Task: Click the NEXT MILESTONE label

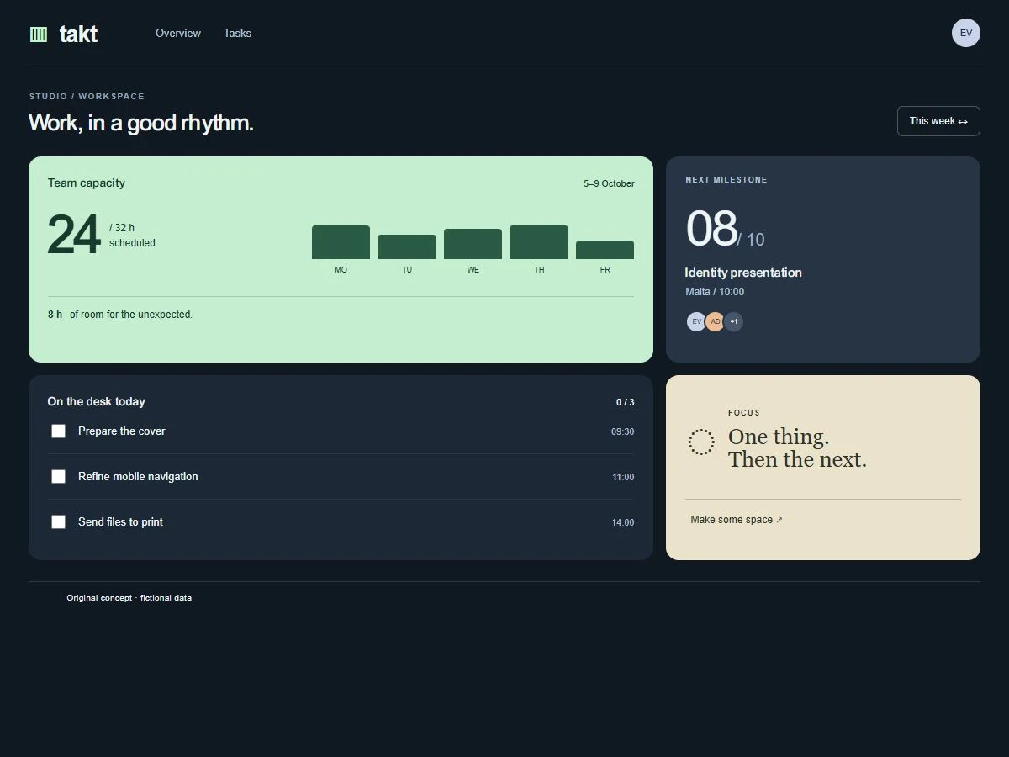Action: [726, 180]
